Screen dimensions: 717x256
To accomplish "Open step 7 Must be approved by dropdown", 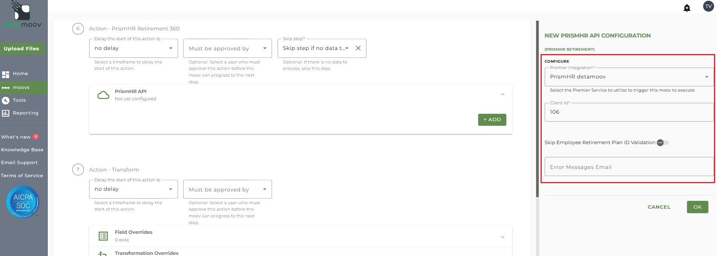I will [228, 189].
